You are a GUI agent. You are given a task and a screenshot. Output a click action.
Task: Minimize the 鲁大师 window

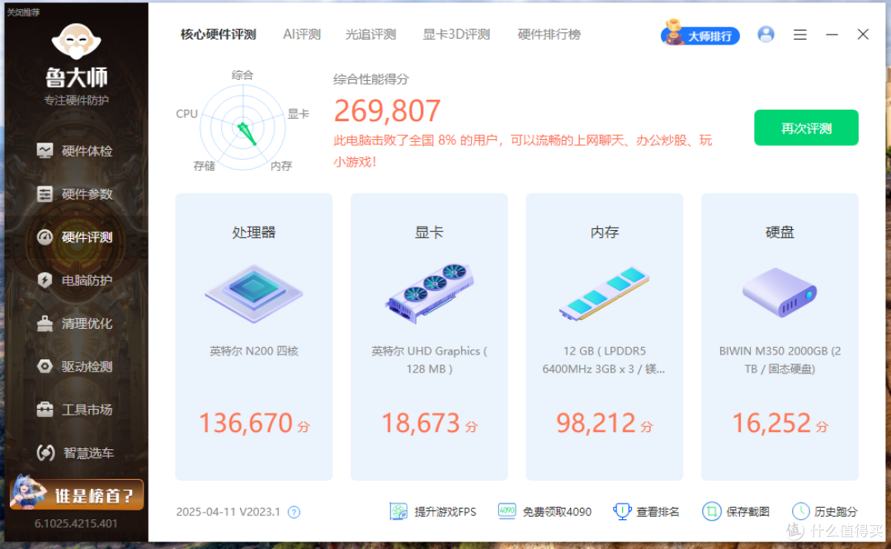coord(832,35)
